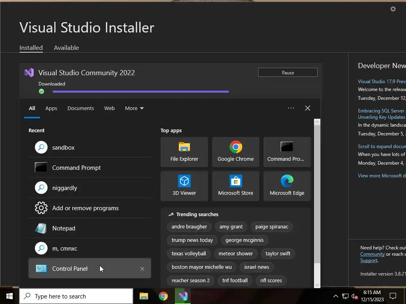
Task: Search trending topic paige spiranac
Action: [272, 227]
